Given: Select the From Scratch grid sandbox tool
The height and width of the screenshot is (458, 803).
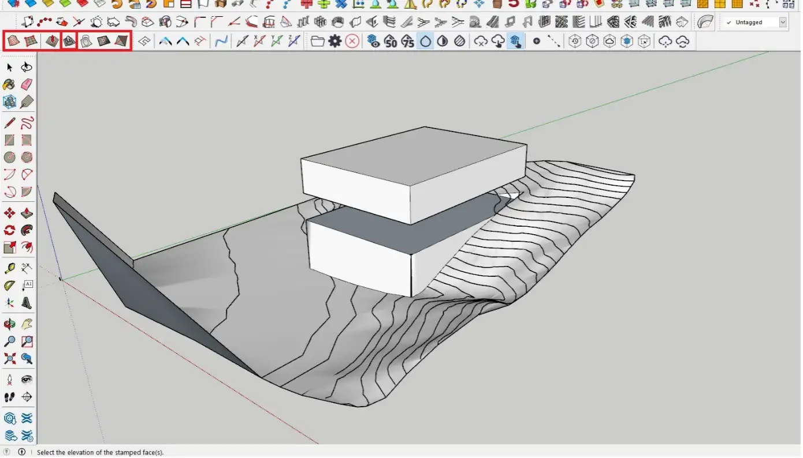Looking at the screenshot, I should [31, 41].
